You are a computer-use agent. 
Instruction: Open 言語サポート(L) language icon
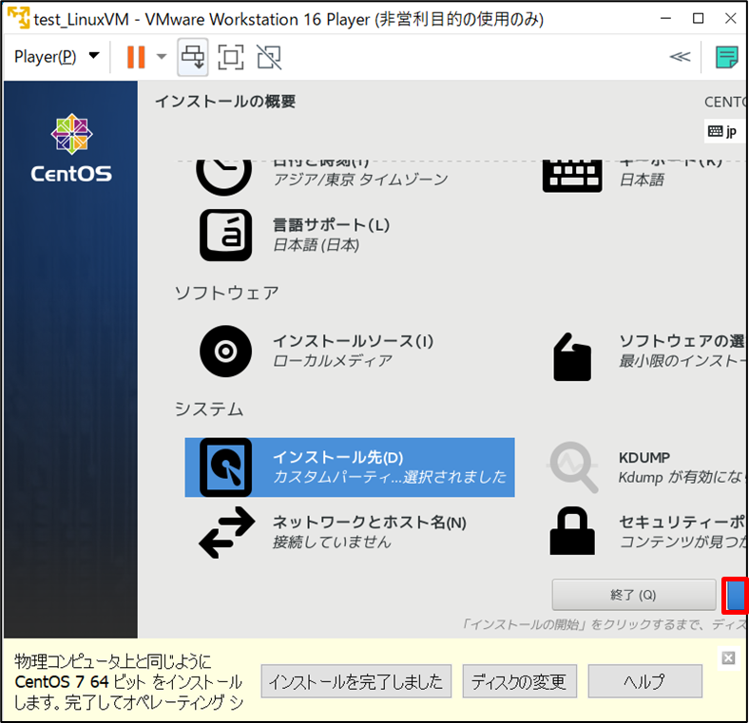coord(225,235)
